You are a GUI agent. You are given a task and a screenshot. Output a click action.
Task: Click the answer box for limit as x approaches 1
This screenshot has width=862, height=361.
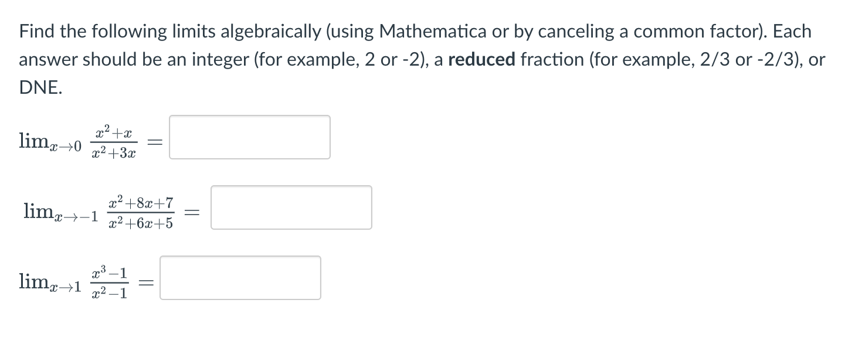(240, 278)
